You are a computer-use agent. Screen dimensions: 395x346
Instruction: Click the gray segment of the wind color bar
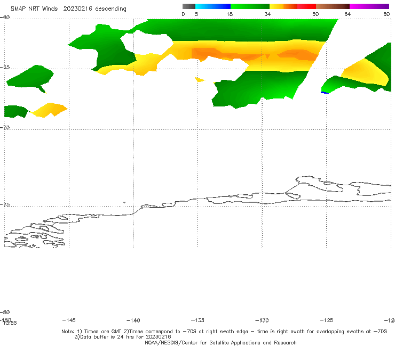point(188,6)
